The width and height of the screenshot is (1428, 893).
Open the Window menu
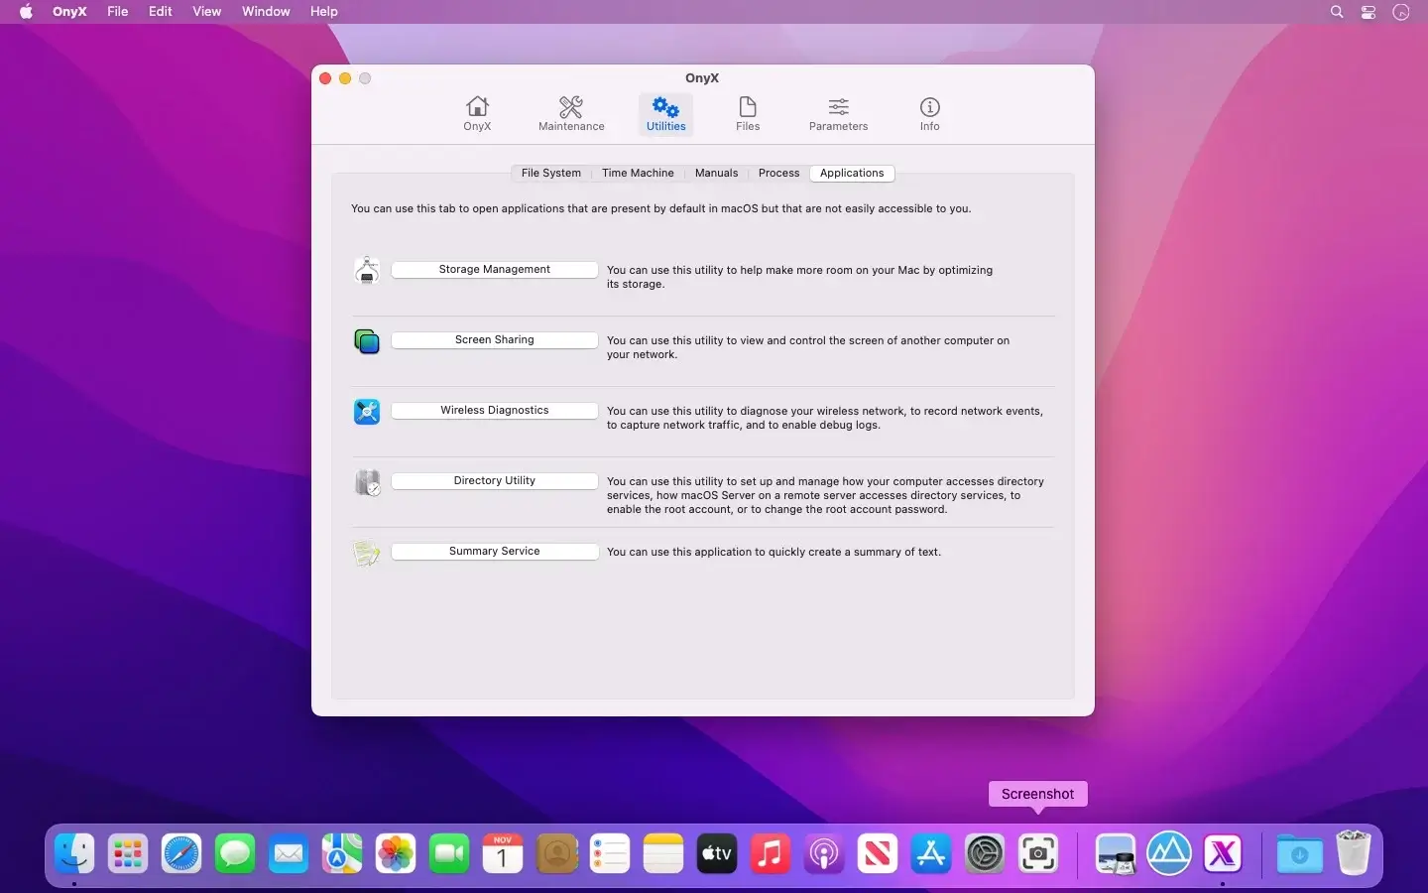266,12
